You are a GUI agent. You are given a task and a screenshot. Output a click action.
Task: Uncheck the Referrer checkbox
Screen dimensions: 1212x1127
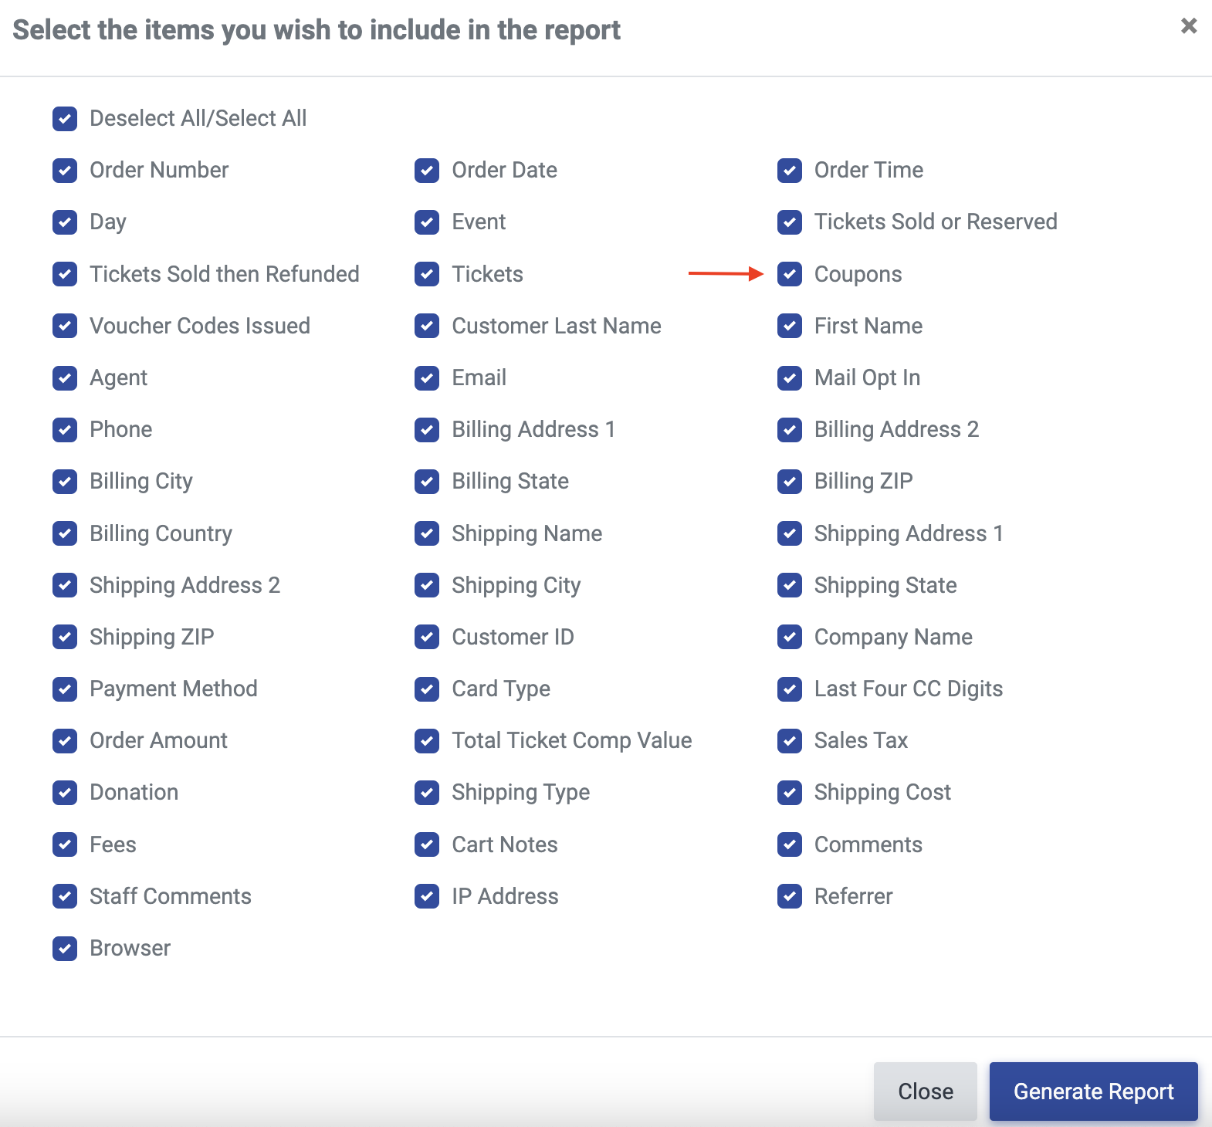pos(790,896)
